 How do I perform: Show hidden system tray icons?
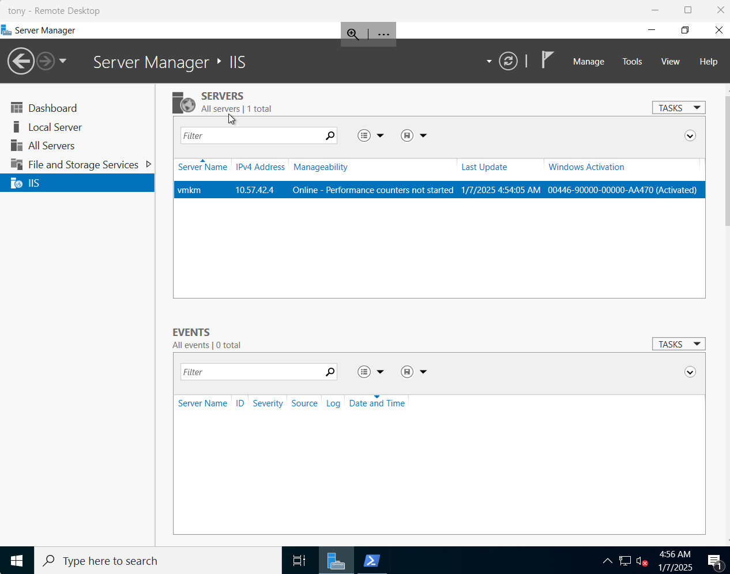click(607, 560)
